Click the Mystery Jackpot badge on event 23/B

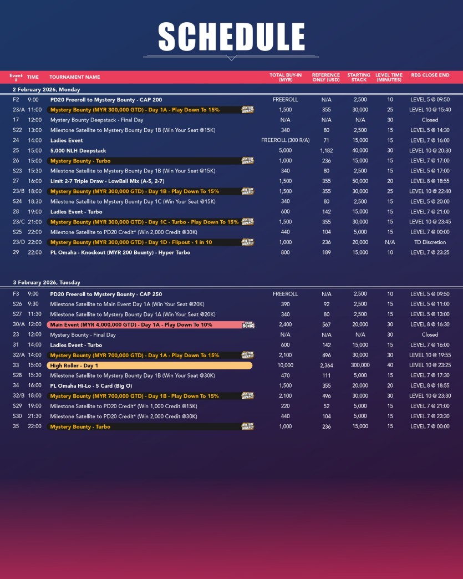point(247,191)
